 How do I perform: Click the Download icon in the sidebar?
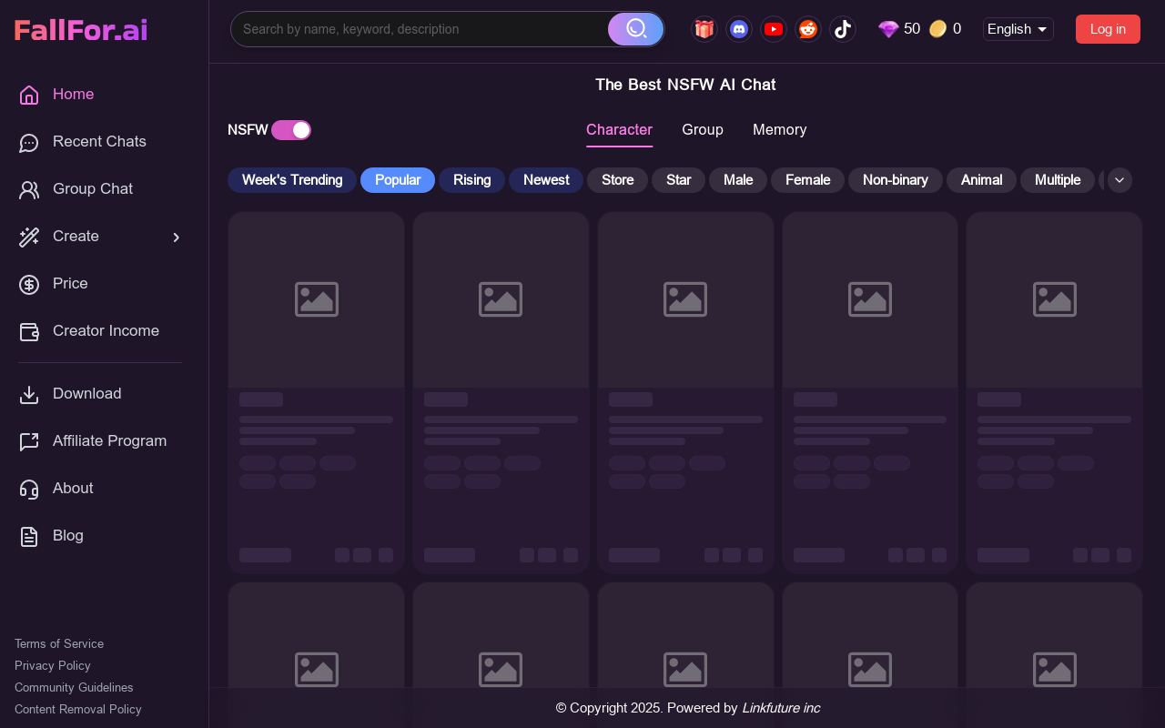tap(29, 395)
